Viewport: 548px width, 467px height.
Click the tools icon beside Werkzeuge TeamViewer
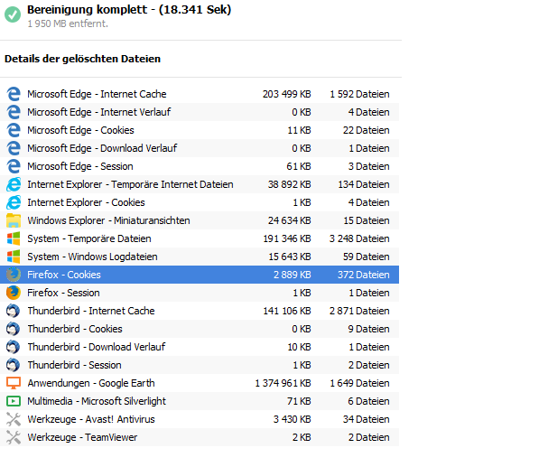[14, 437]
